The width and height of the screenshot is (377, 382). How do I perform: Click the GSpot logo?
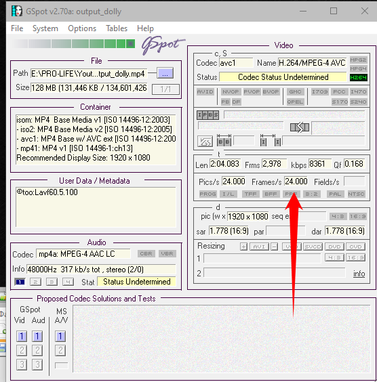(163, 45)
